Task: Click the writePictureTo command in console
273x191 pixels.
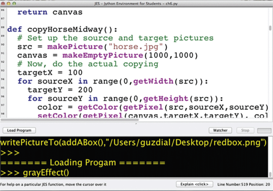Action: pyautogui.click(x=133, y=143)
